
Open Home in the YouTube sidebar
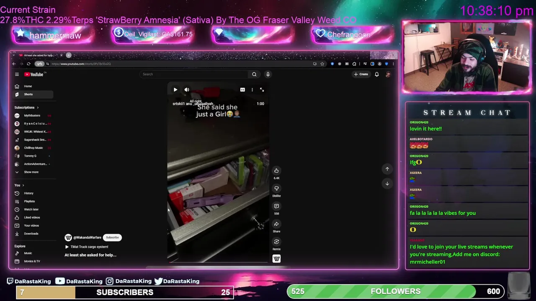point(33,86)
